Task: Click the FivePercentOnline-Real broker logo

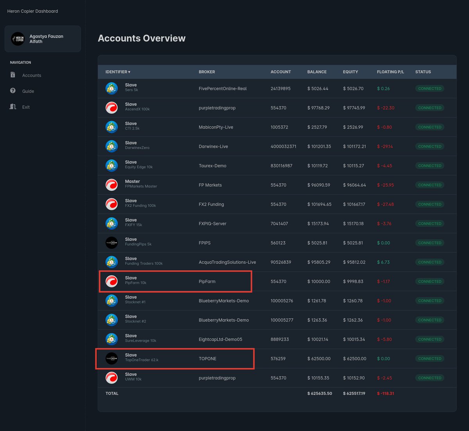Action: 111,88
